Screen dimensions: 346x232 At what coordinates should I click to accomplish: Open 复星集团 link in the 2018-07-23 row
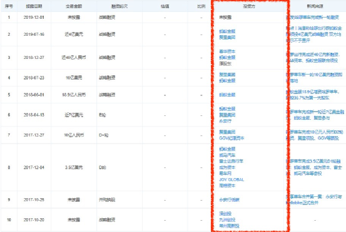point(227,75)
